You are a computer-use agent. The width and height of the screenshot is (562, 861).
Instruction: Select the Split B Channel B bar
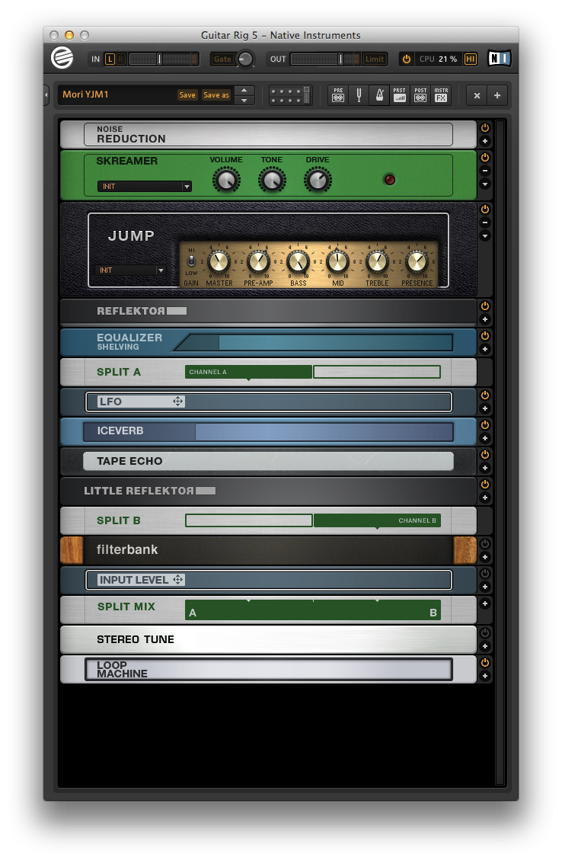click(x=377, y=520)
